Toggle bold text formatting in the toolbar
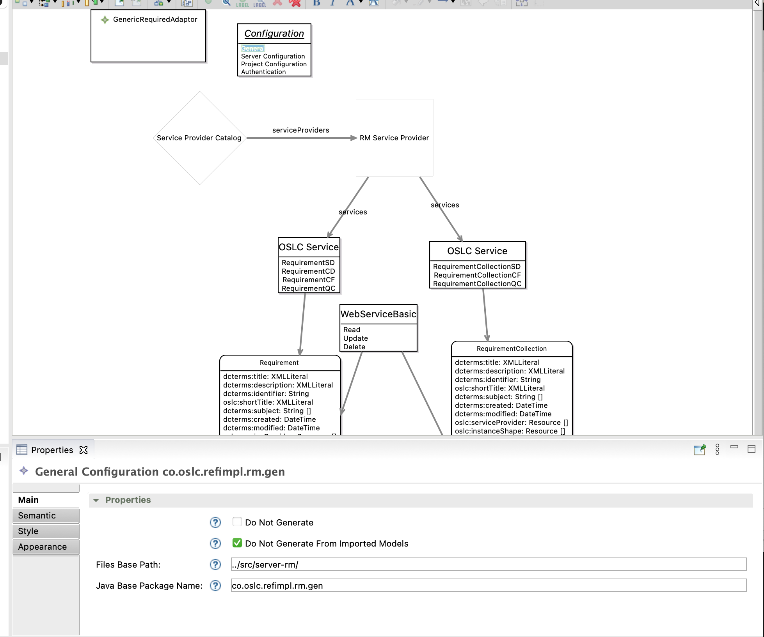 pyautogui.click(x=317, y=3)
